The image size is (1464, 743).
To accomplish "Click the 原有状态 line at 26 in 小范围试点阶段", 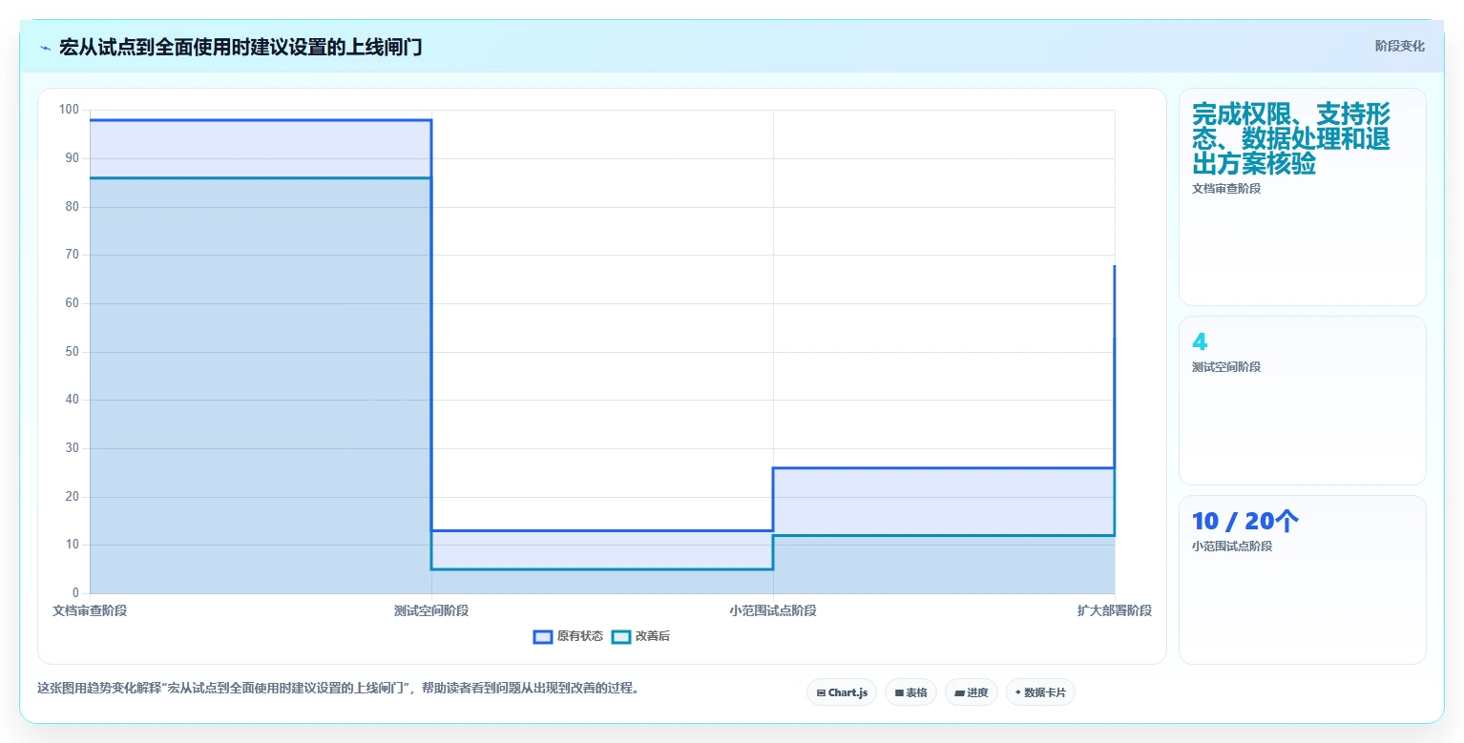I will [x=944, y=468].
